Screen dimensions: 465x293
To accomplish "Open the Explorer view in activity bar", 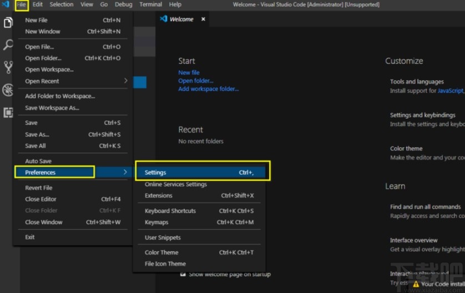I will 8,23.
